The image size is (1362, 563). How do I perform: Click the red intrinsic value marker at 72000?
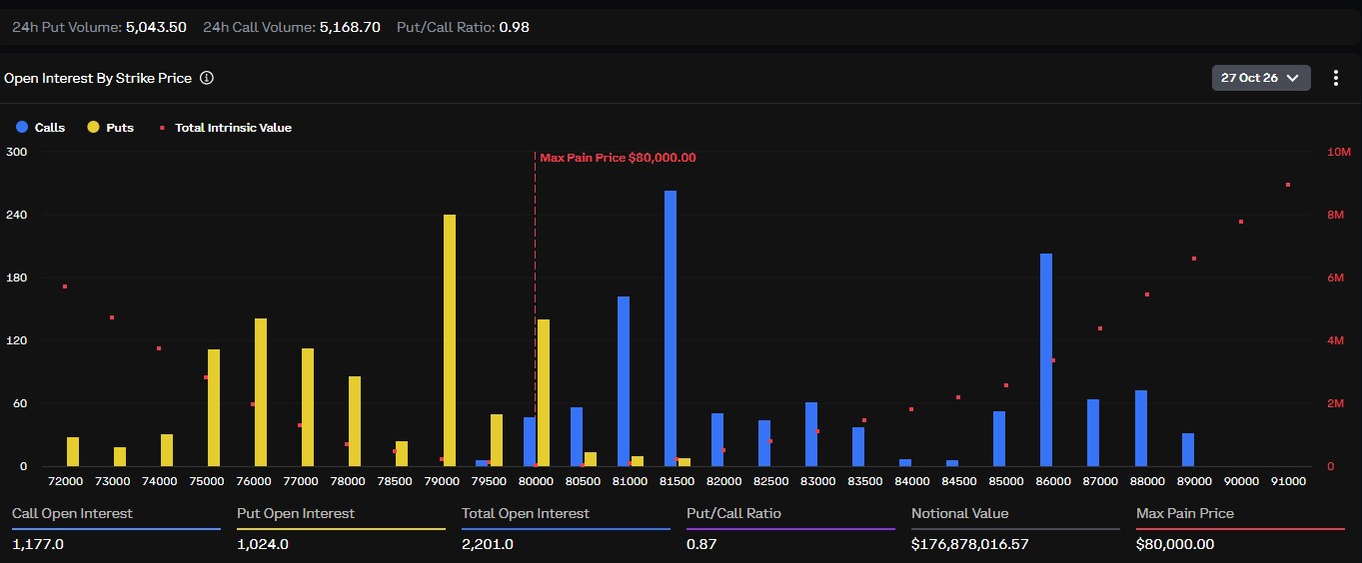click(x=65, y=286)
